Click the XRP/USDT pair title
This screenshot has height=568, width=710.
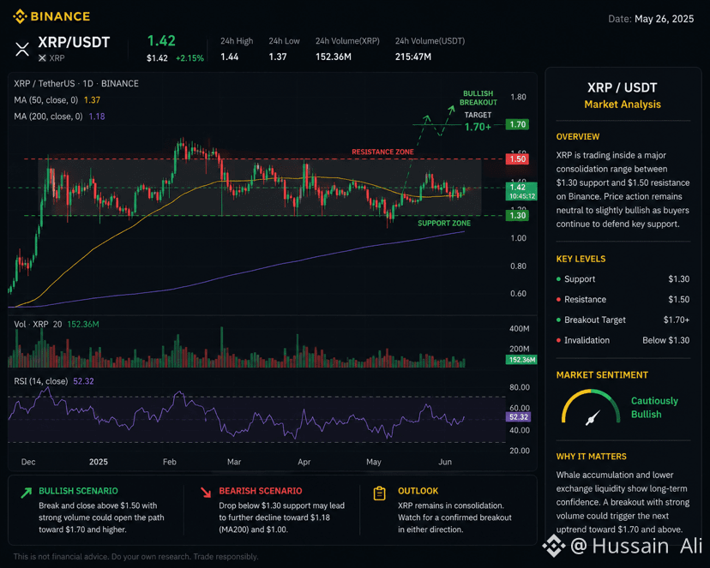tap(74, 42)
